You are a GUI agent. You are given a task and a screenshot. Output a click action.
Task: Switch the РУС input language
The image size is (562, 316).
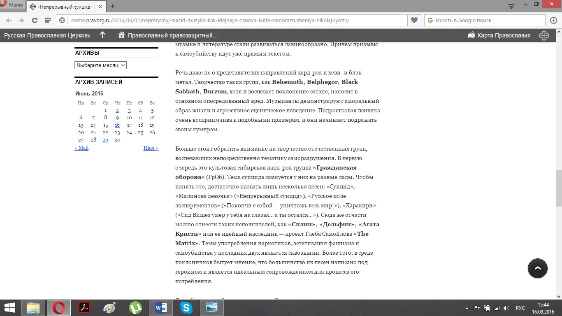coord(520,308)
